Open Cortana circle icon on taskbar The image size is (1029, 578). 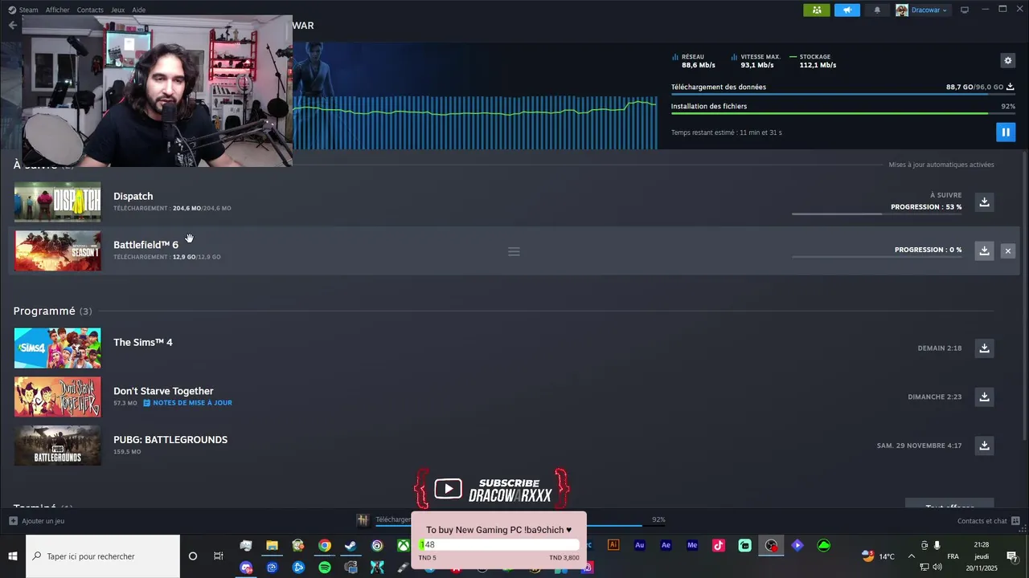pos(193,556)
